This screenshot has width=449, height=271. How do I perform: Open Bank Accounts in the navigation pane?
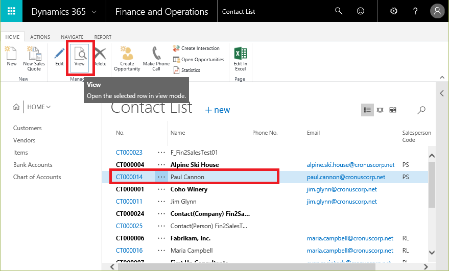point(33,165)
